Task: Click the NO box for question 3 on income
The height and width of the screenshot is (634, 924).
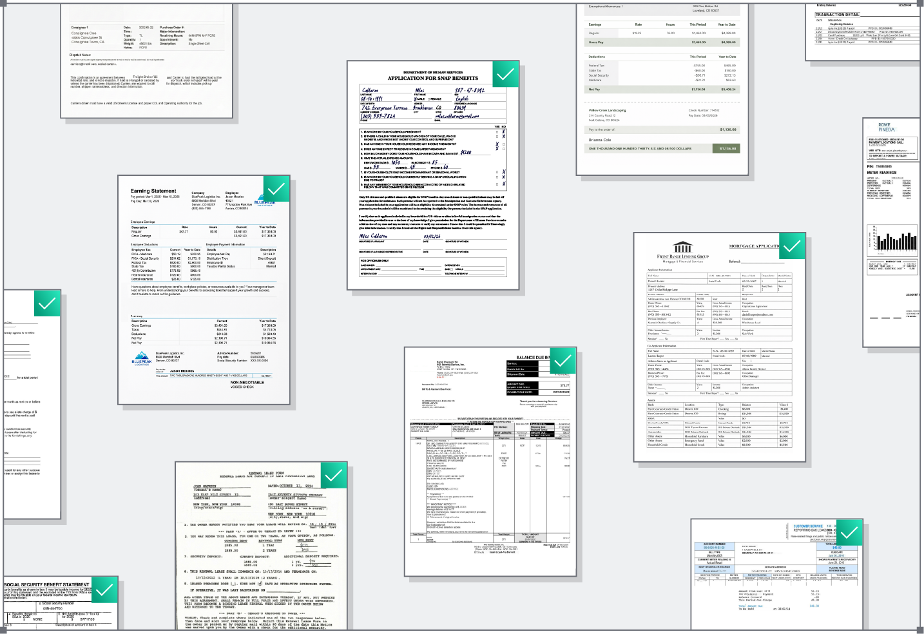Action: [503, 144]
